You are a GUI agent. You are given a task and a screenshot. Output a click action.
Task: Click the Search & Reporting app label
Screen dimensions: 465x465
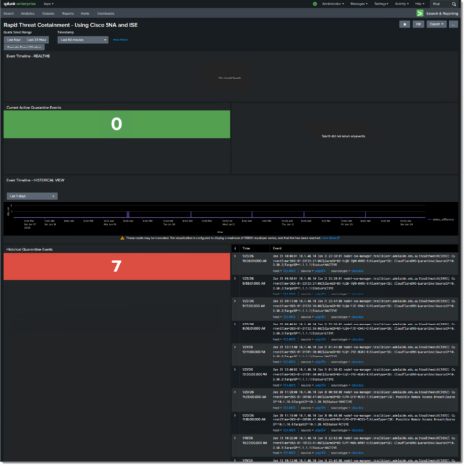(x=443, y=14)
